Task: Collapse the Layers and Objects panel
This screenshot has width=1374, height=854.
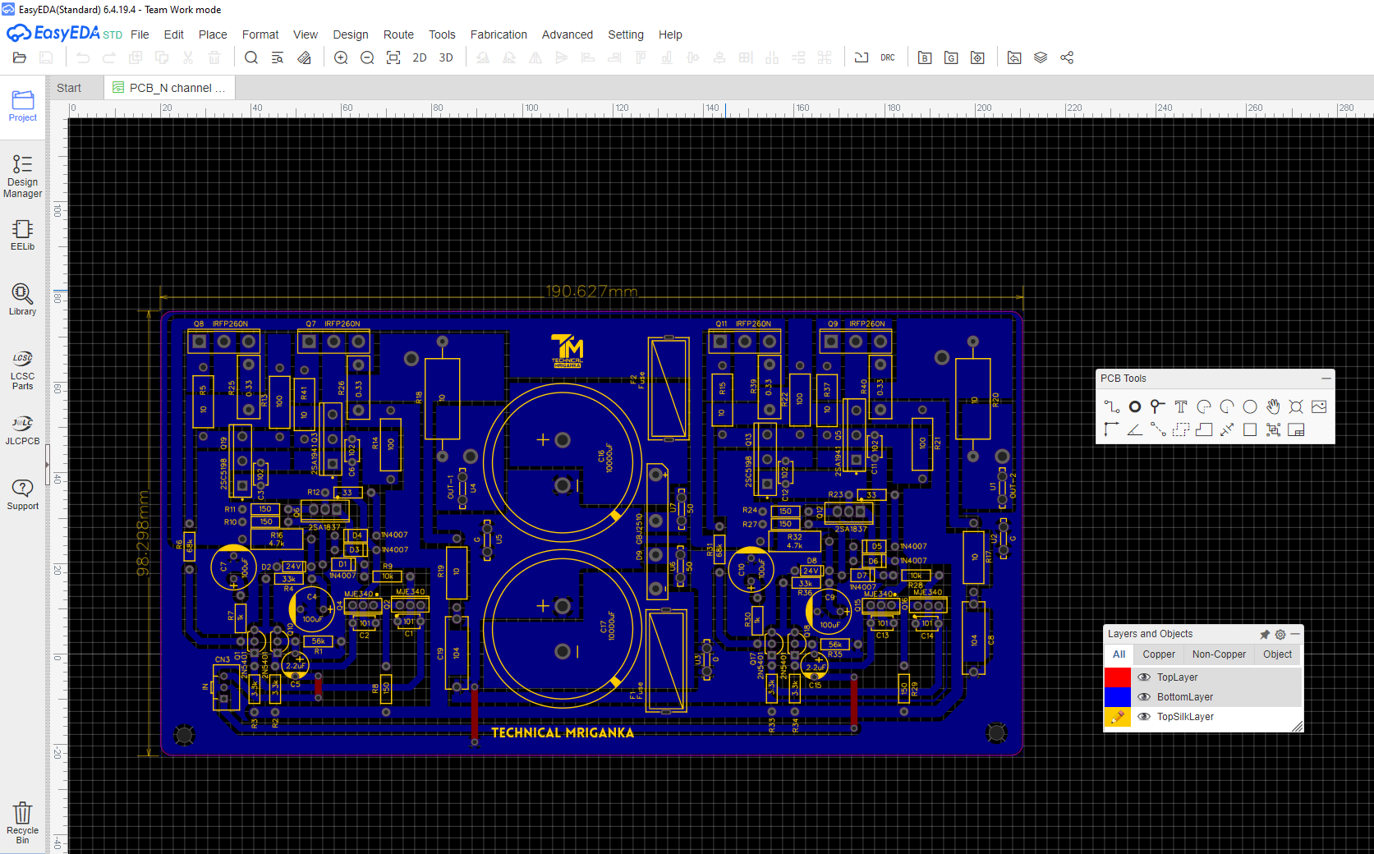Action: [1295, 634]
